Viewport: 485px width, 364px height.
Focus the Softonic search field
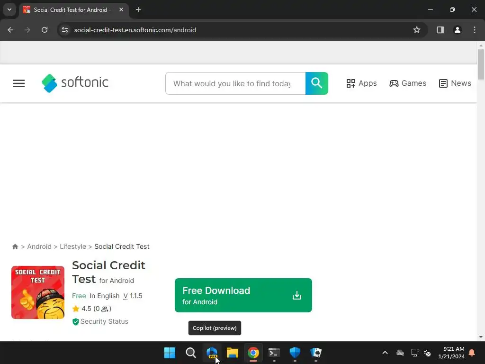[235, 83]
